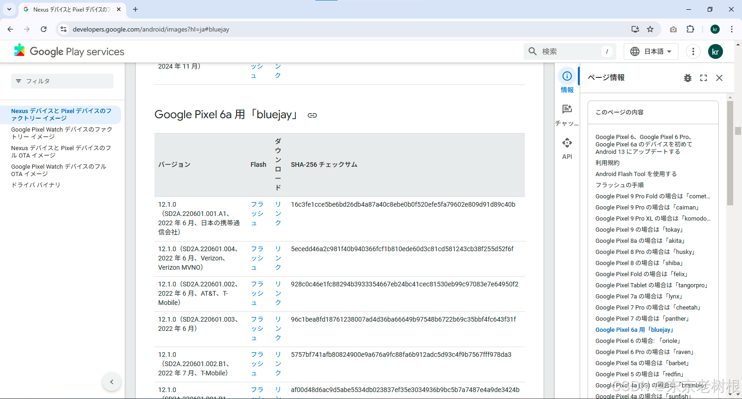Expand ページ情報 panel to fullscreen
Screen dimensions: 742x399
tap(704, 78)
